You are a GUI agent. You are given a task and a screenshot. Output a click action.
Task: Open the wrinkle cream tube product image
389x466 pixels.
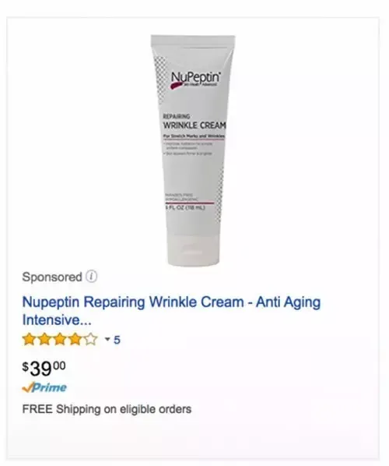point(193,150)
